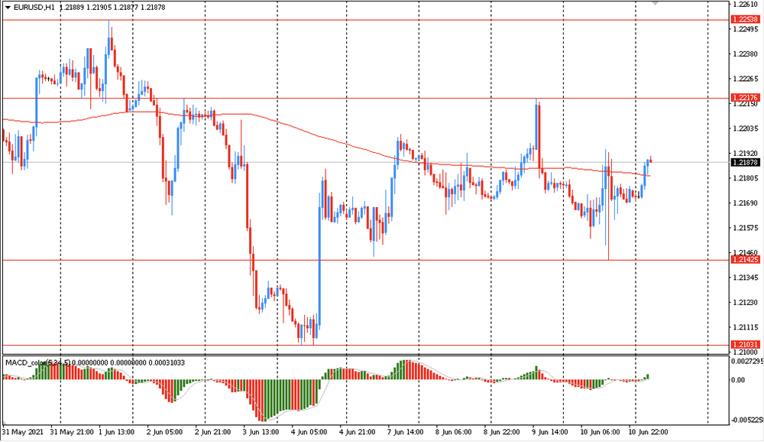The height and width of the screenshot is (442, 764).
Task: Select the 1.22176 red price level tag
Action: (746, 98)
